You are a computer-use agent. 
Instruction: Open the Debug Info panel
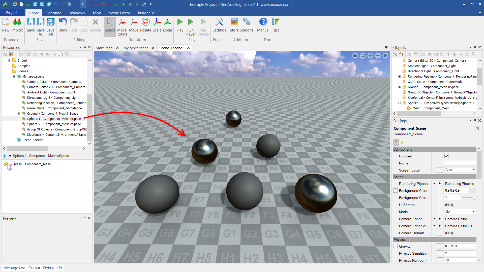pos(52,268)
